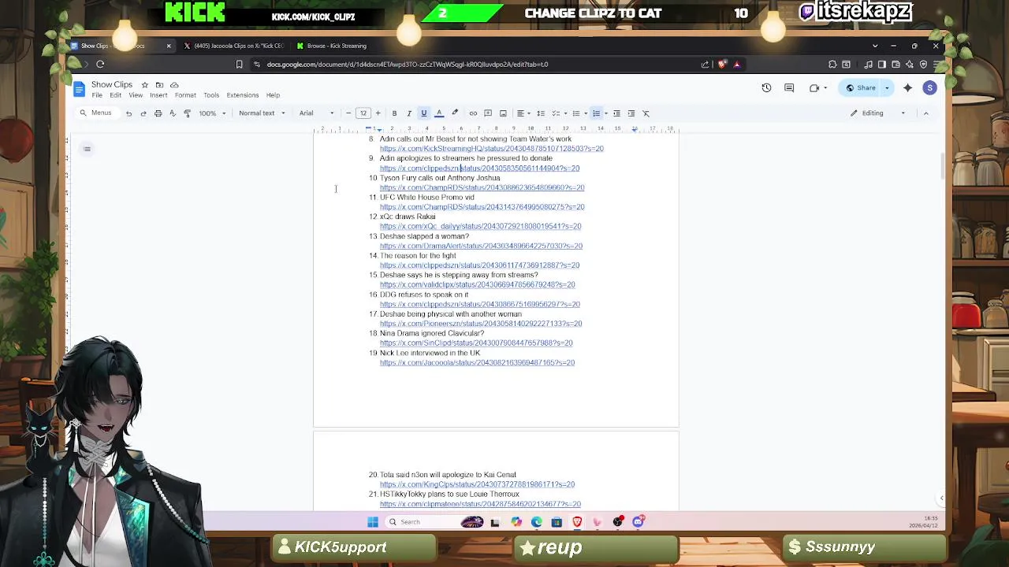The image size is (1009, 567).
Task: Move document using the folder icon
Action: click(159, 85)
